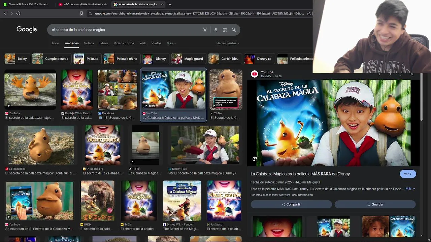Open the 'Se Acuerdan de El Secreto' Blu-ray thumbnail

[39, 201]
